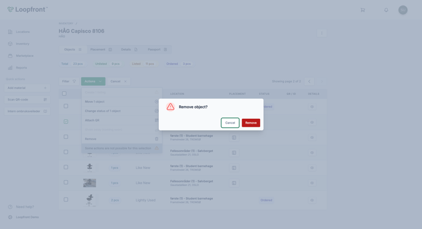Uncheck the selected row checkbox
Screen dimensions: 422x229
66,121
